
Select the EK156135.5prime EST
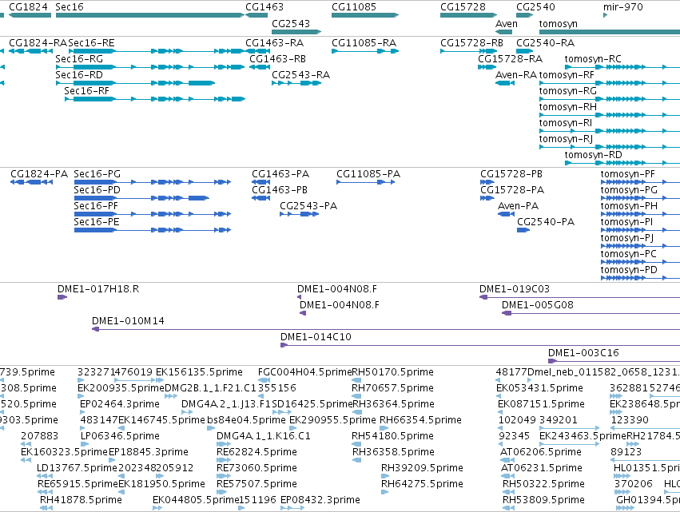pyautogui.click(x=160, y=380)
